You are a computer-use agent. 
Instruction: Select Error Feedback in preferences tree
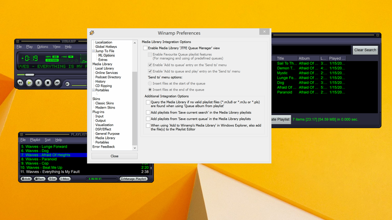point(103,147)
